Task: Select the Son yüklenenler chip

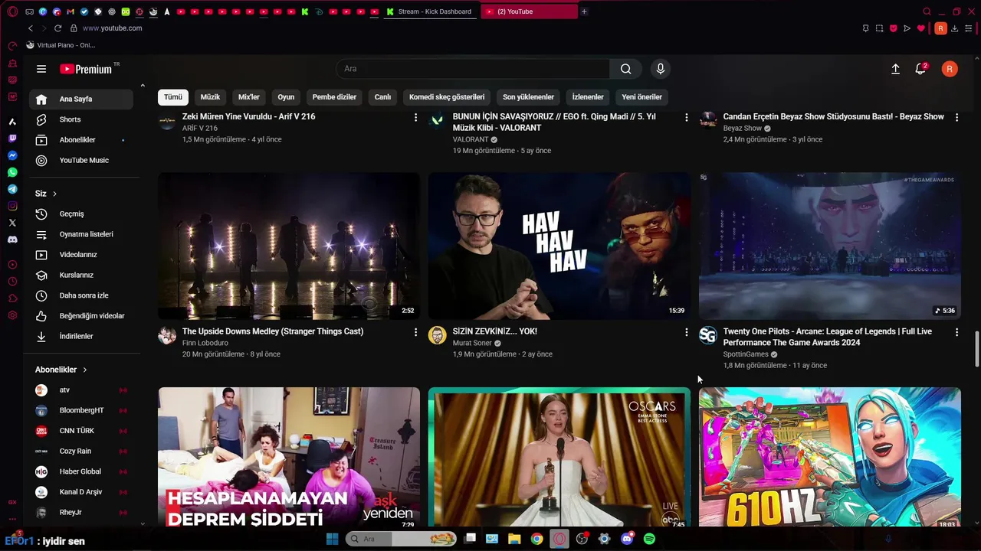Action: (x=528, y=97)
